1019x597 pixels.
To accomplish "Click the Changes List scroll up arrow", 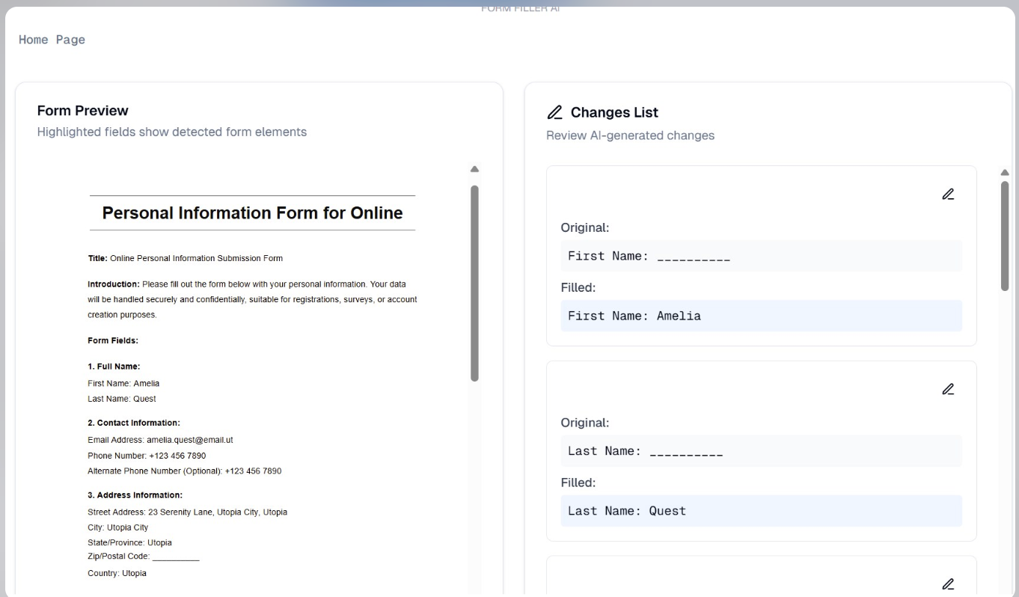I will click(1005, 172).
